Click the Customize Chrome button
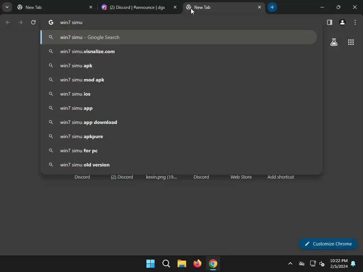363x272 pixels. click(328, 244)
